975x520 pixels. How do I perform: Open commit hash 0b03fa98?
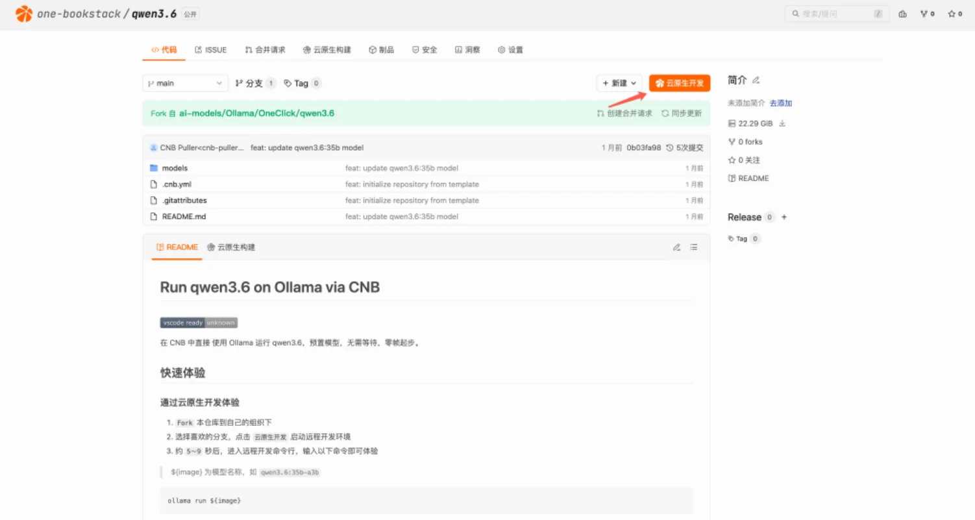coord(643,148)
